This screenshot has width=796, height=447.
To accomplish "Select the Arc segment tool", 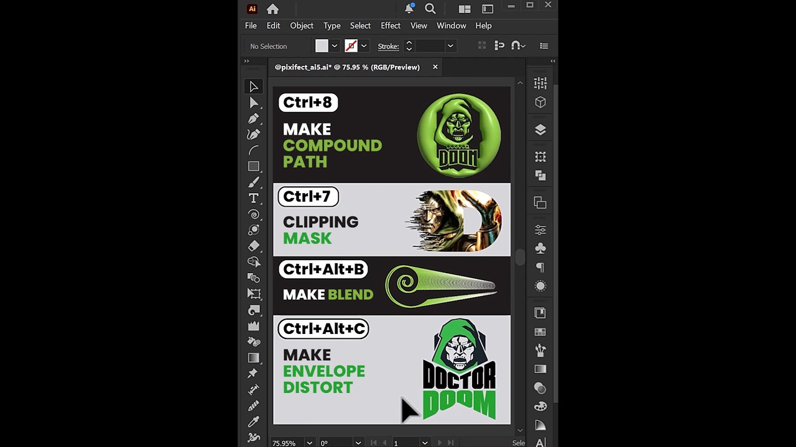I will pos(254,150).
